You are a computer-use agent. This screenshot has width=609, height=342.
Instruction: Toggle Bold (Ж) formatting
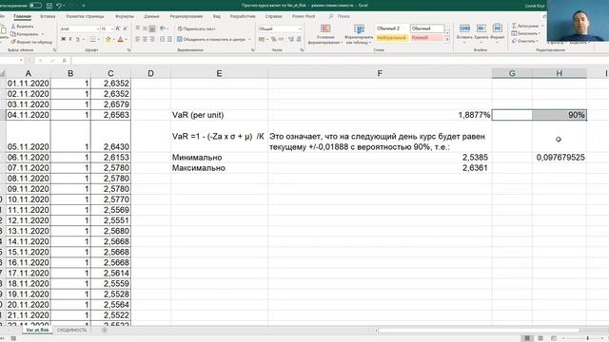64,39
